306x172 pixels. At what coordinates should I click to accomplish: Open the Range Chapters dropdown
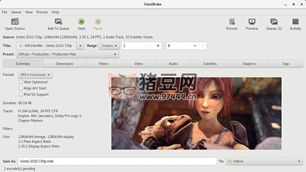click(x=110, y=46)
